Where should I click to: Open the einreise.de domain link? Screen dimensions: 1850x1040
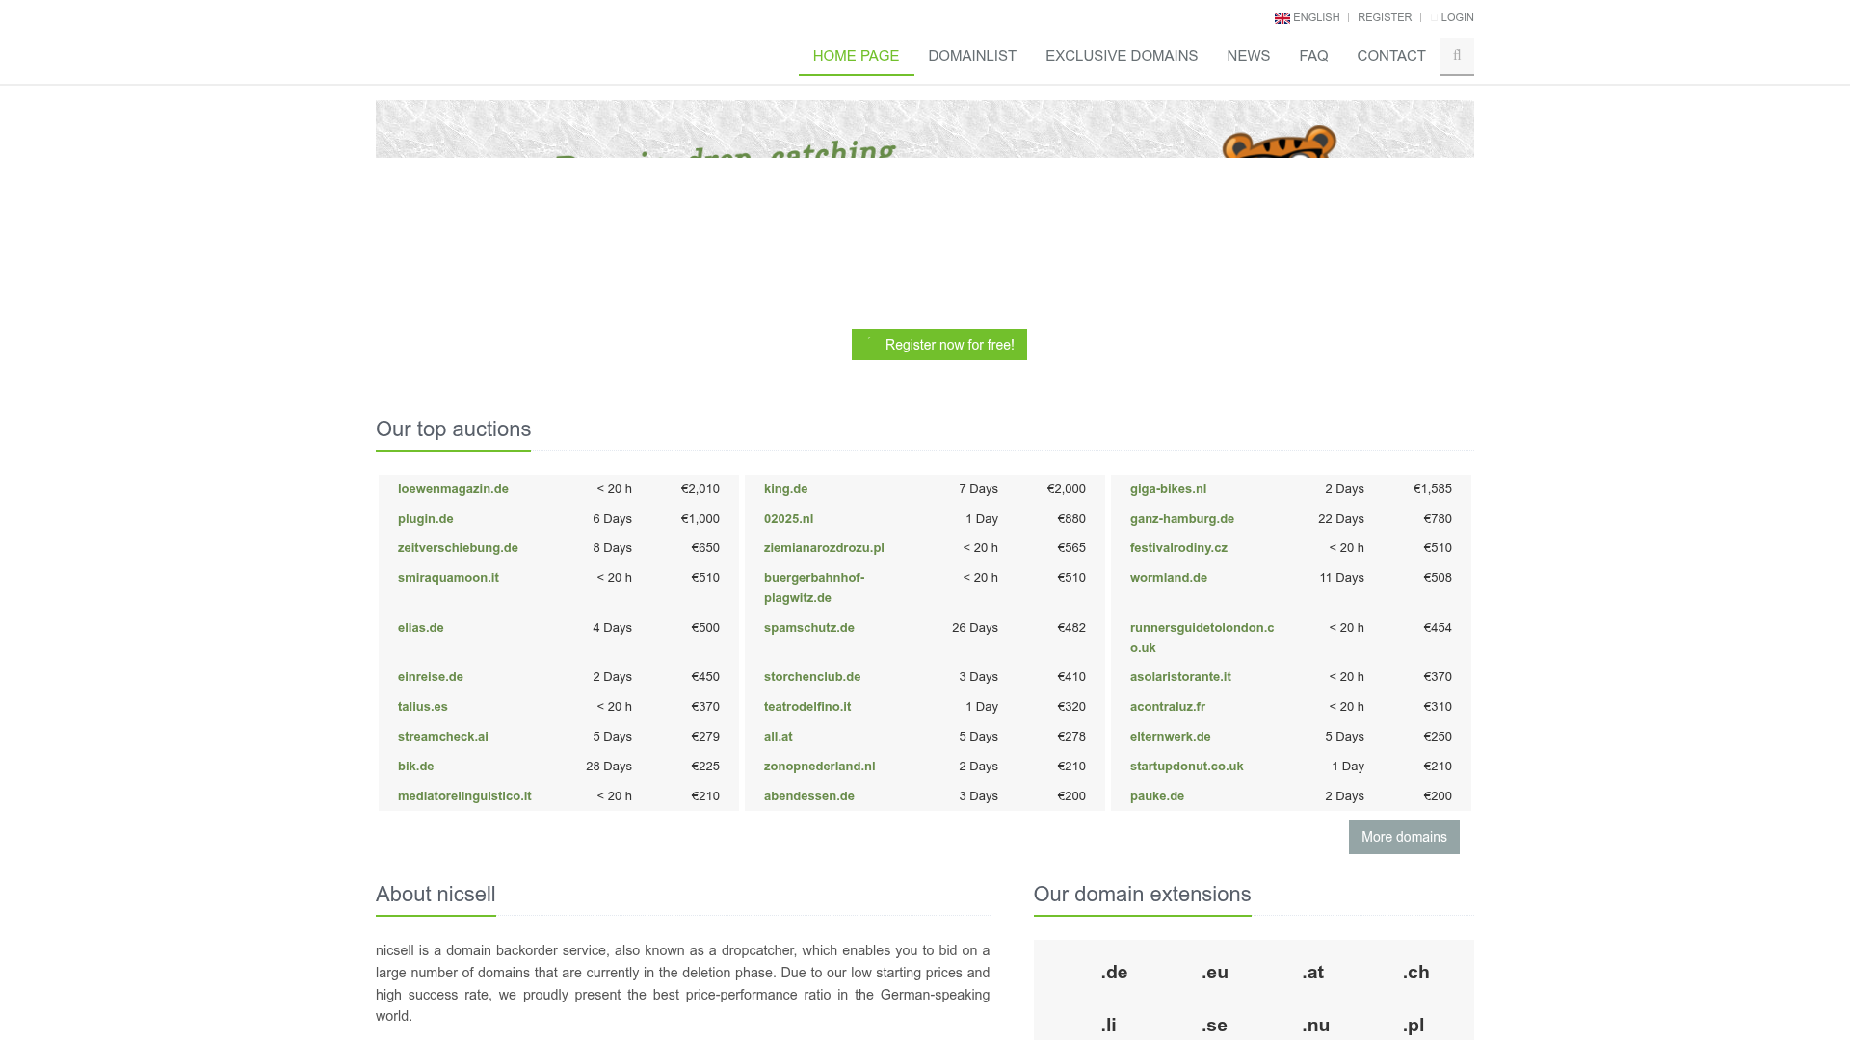click(430, 677)
